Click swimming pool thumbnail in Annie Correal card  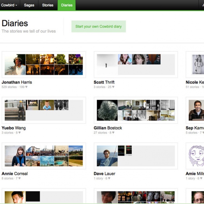[61, 161]
